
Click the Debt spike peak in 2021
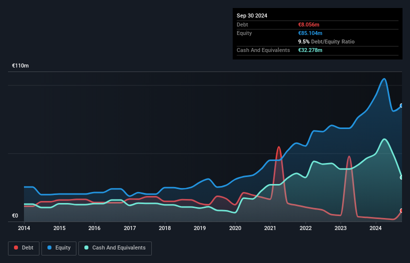pyautogui.click(x=279, y=147)
